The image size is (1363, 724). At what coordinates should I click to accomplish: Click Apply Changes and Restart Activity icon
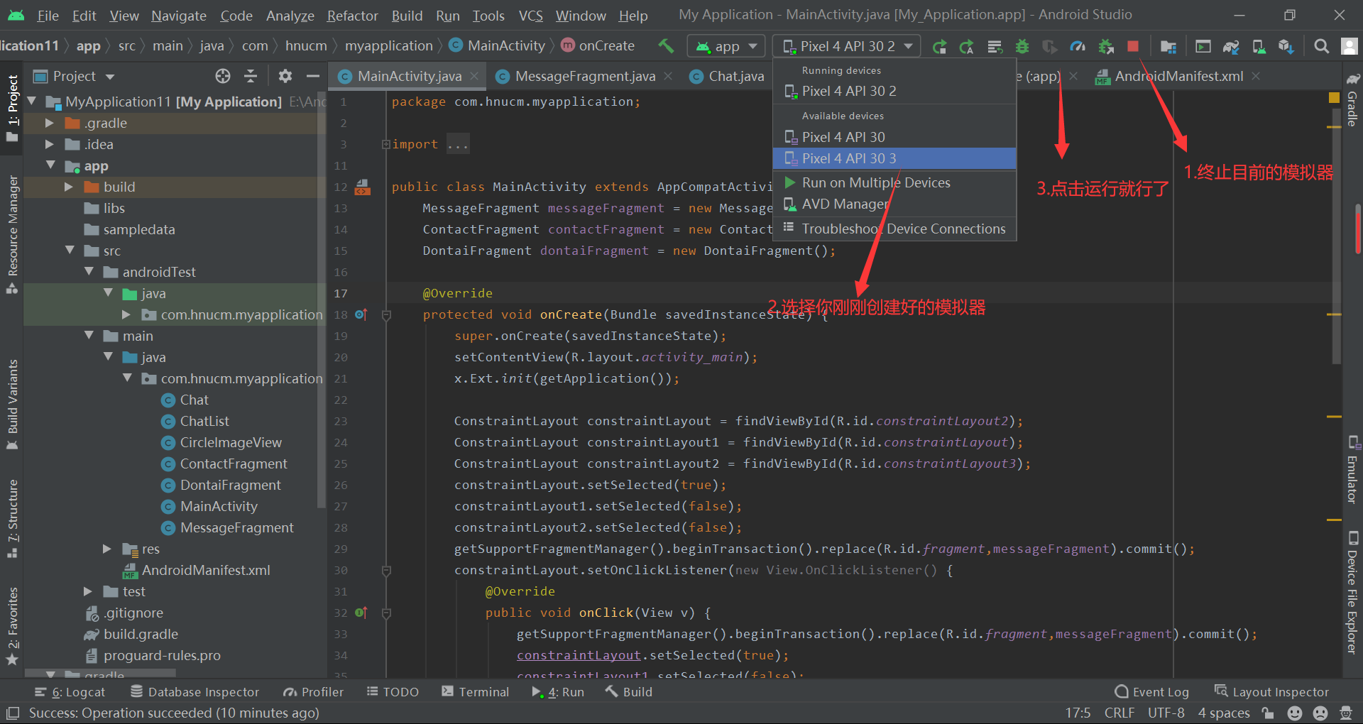point(967,46)
